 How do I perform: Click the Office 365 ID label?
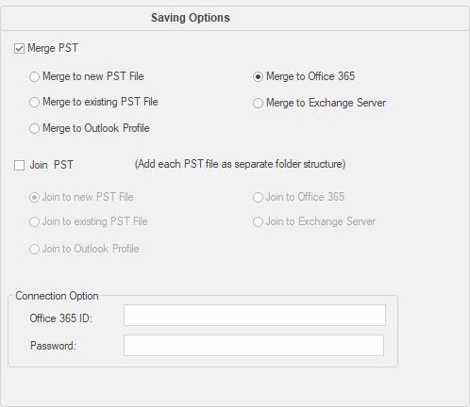point(61,318)
